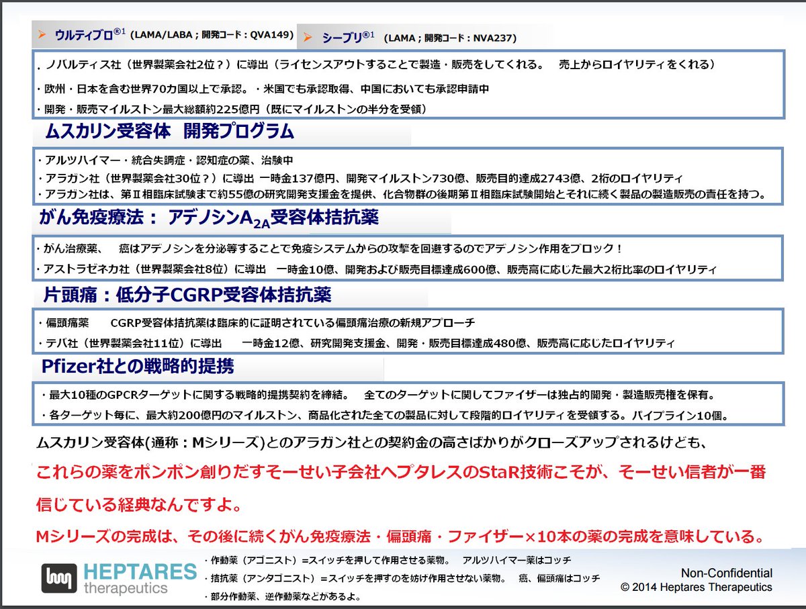The height and width of the screenshot is (609, 806).
Task: Click the 作動薬(アゴニスト) definition line
Action: point(387,561)
